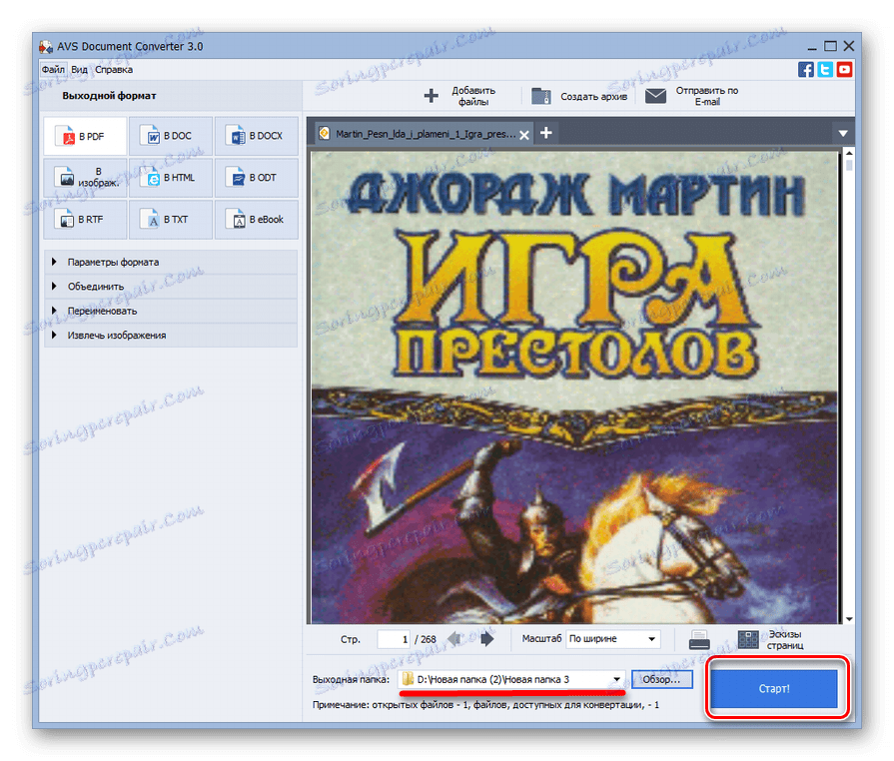Go to the previous page arrow
Image resolution: width=894 pixels, height=761 pixels.
[454, 638]
